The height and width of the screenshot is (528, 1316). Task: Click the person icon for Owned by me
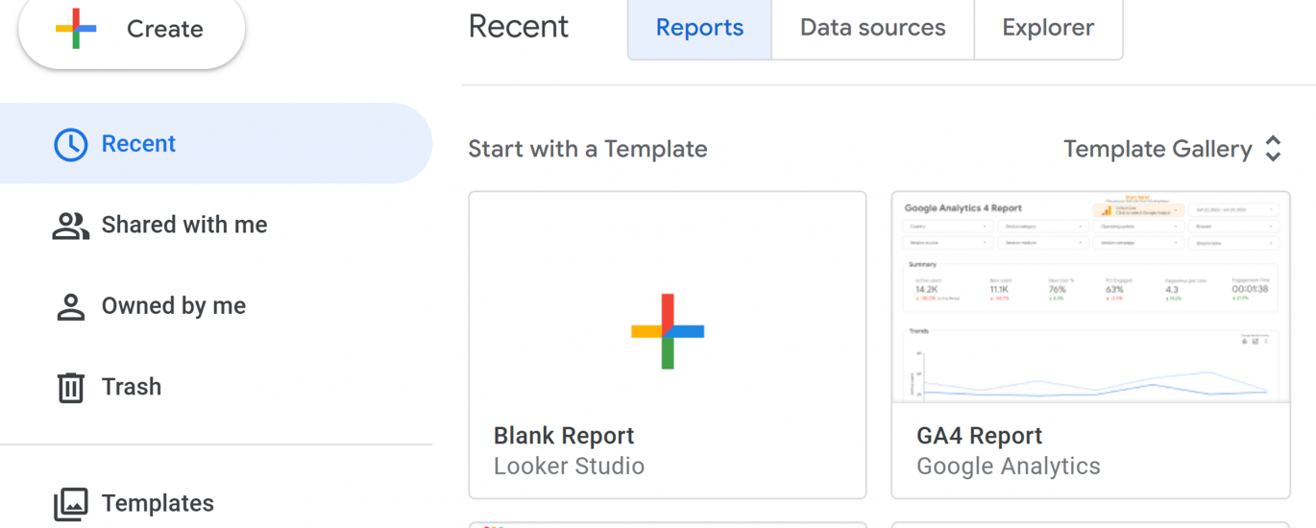(70, 306)
